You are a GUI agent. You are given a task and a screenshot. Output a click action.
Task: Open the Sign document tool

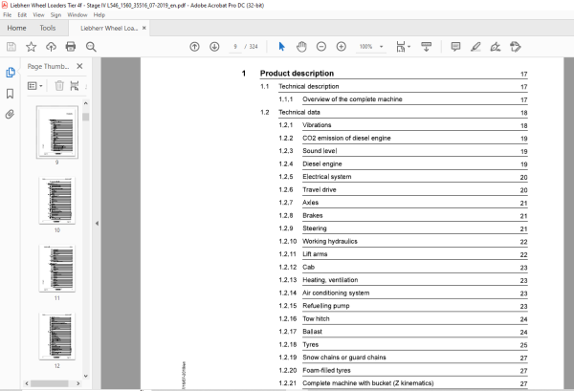click(496, 47)
